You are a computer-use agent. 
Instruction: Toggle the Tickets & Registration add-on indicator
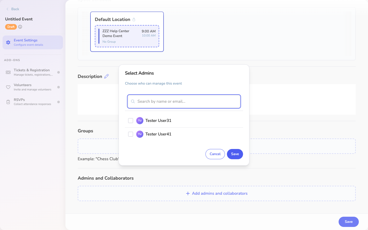point(59,72)
